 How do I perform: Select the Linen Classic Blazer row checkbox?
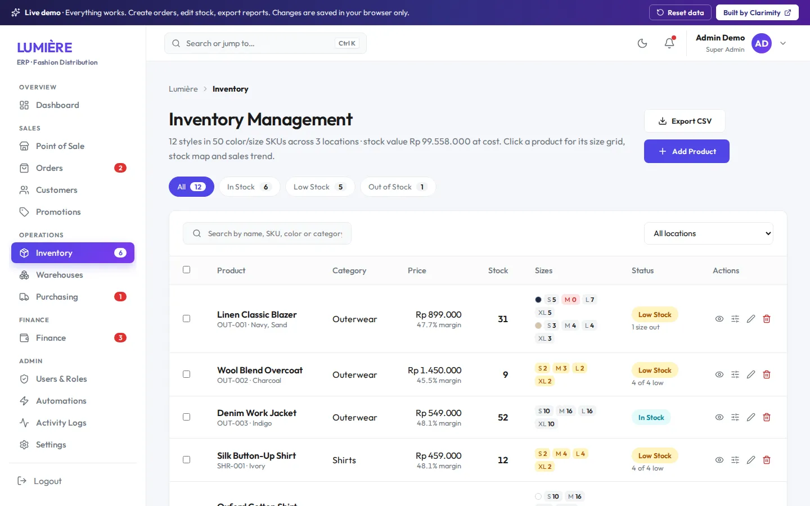coord(187,319)
